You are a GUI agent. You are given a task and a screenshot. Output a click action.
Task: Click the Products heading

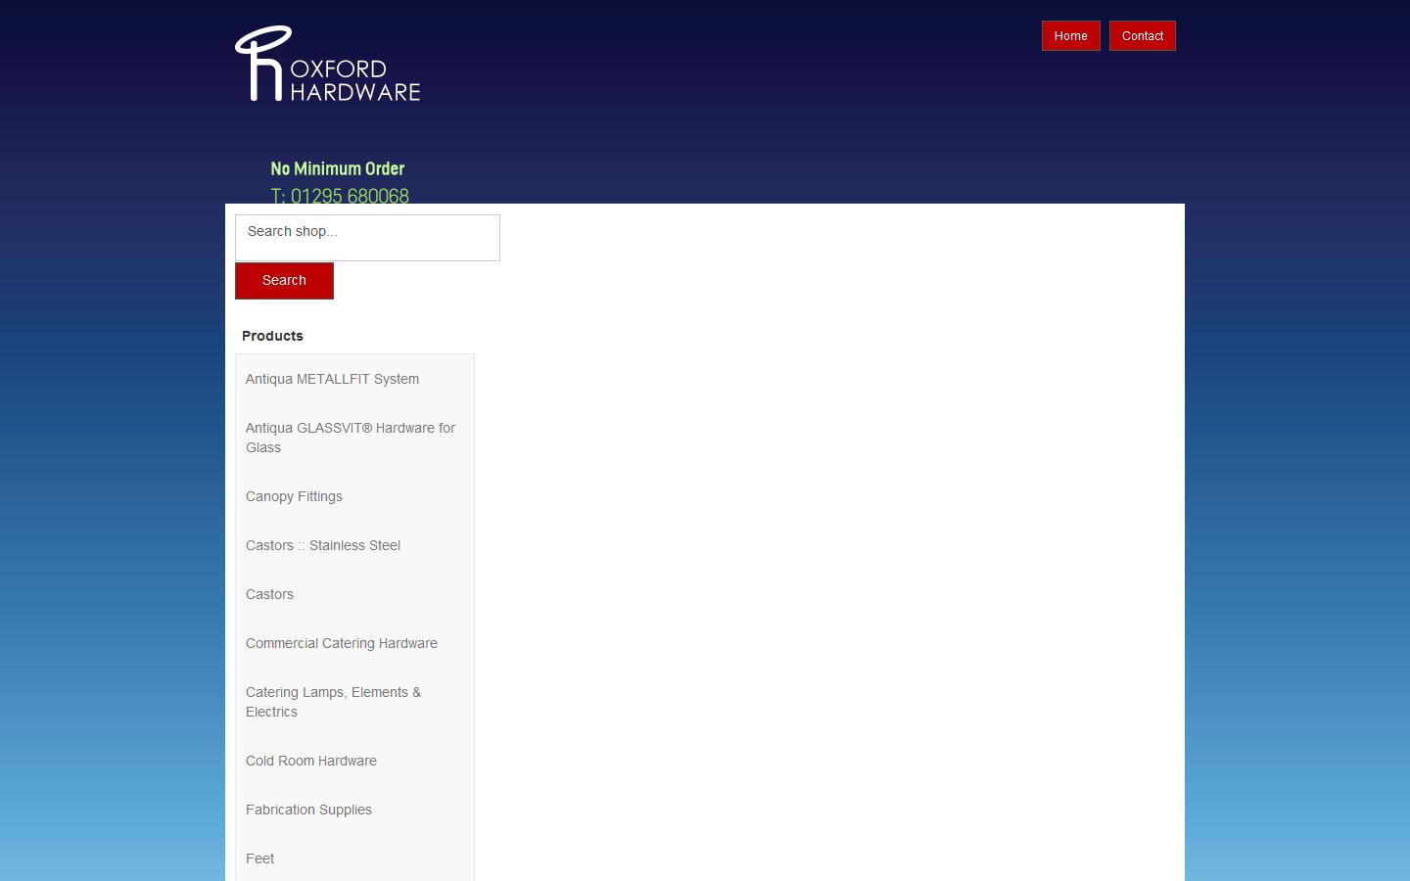[272, 336]
